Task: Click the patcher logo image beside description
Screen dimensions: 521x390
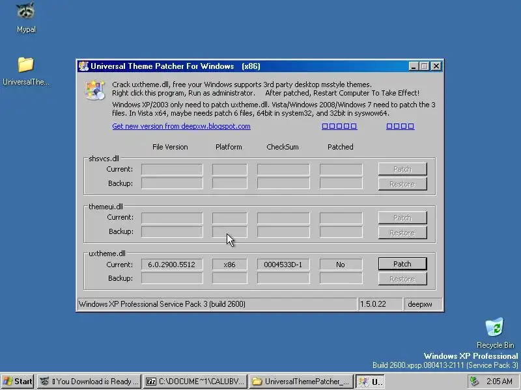Action: [95, 90]
